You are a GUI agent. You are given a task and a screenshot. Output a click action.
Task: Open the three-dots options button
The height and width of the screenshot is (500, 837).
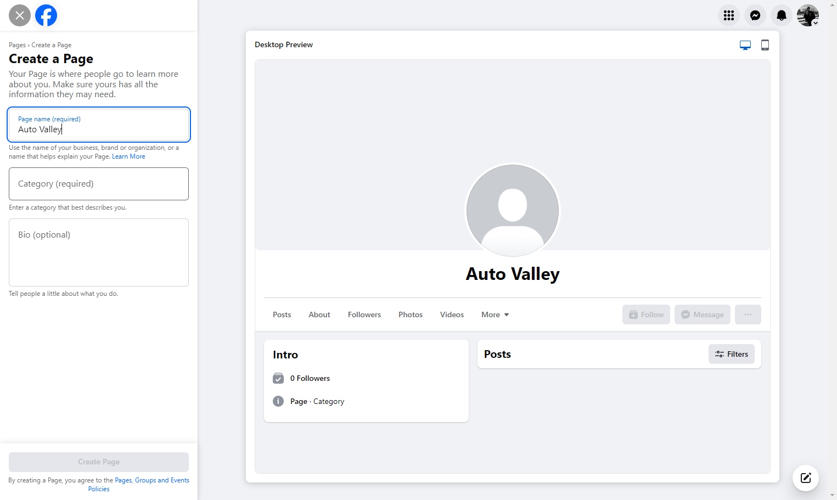748,314
